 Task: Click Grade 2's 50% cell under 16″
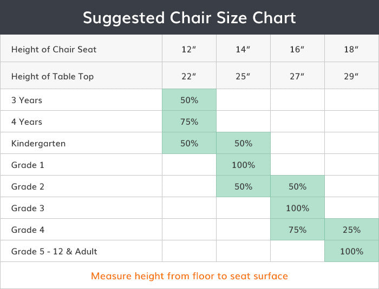pyautogui.click(x=297, y=186)
